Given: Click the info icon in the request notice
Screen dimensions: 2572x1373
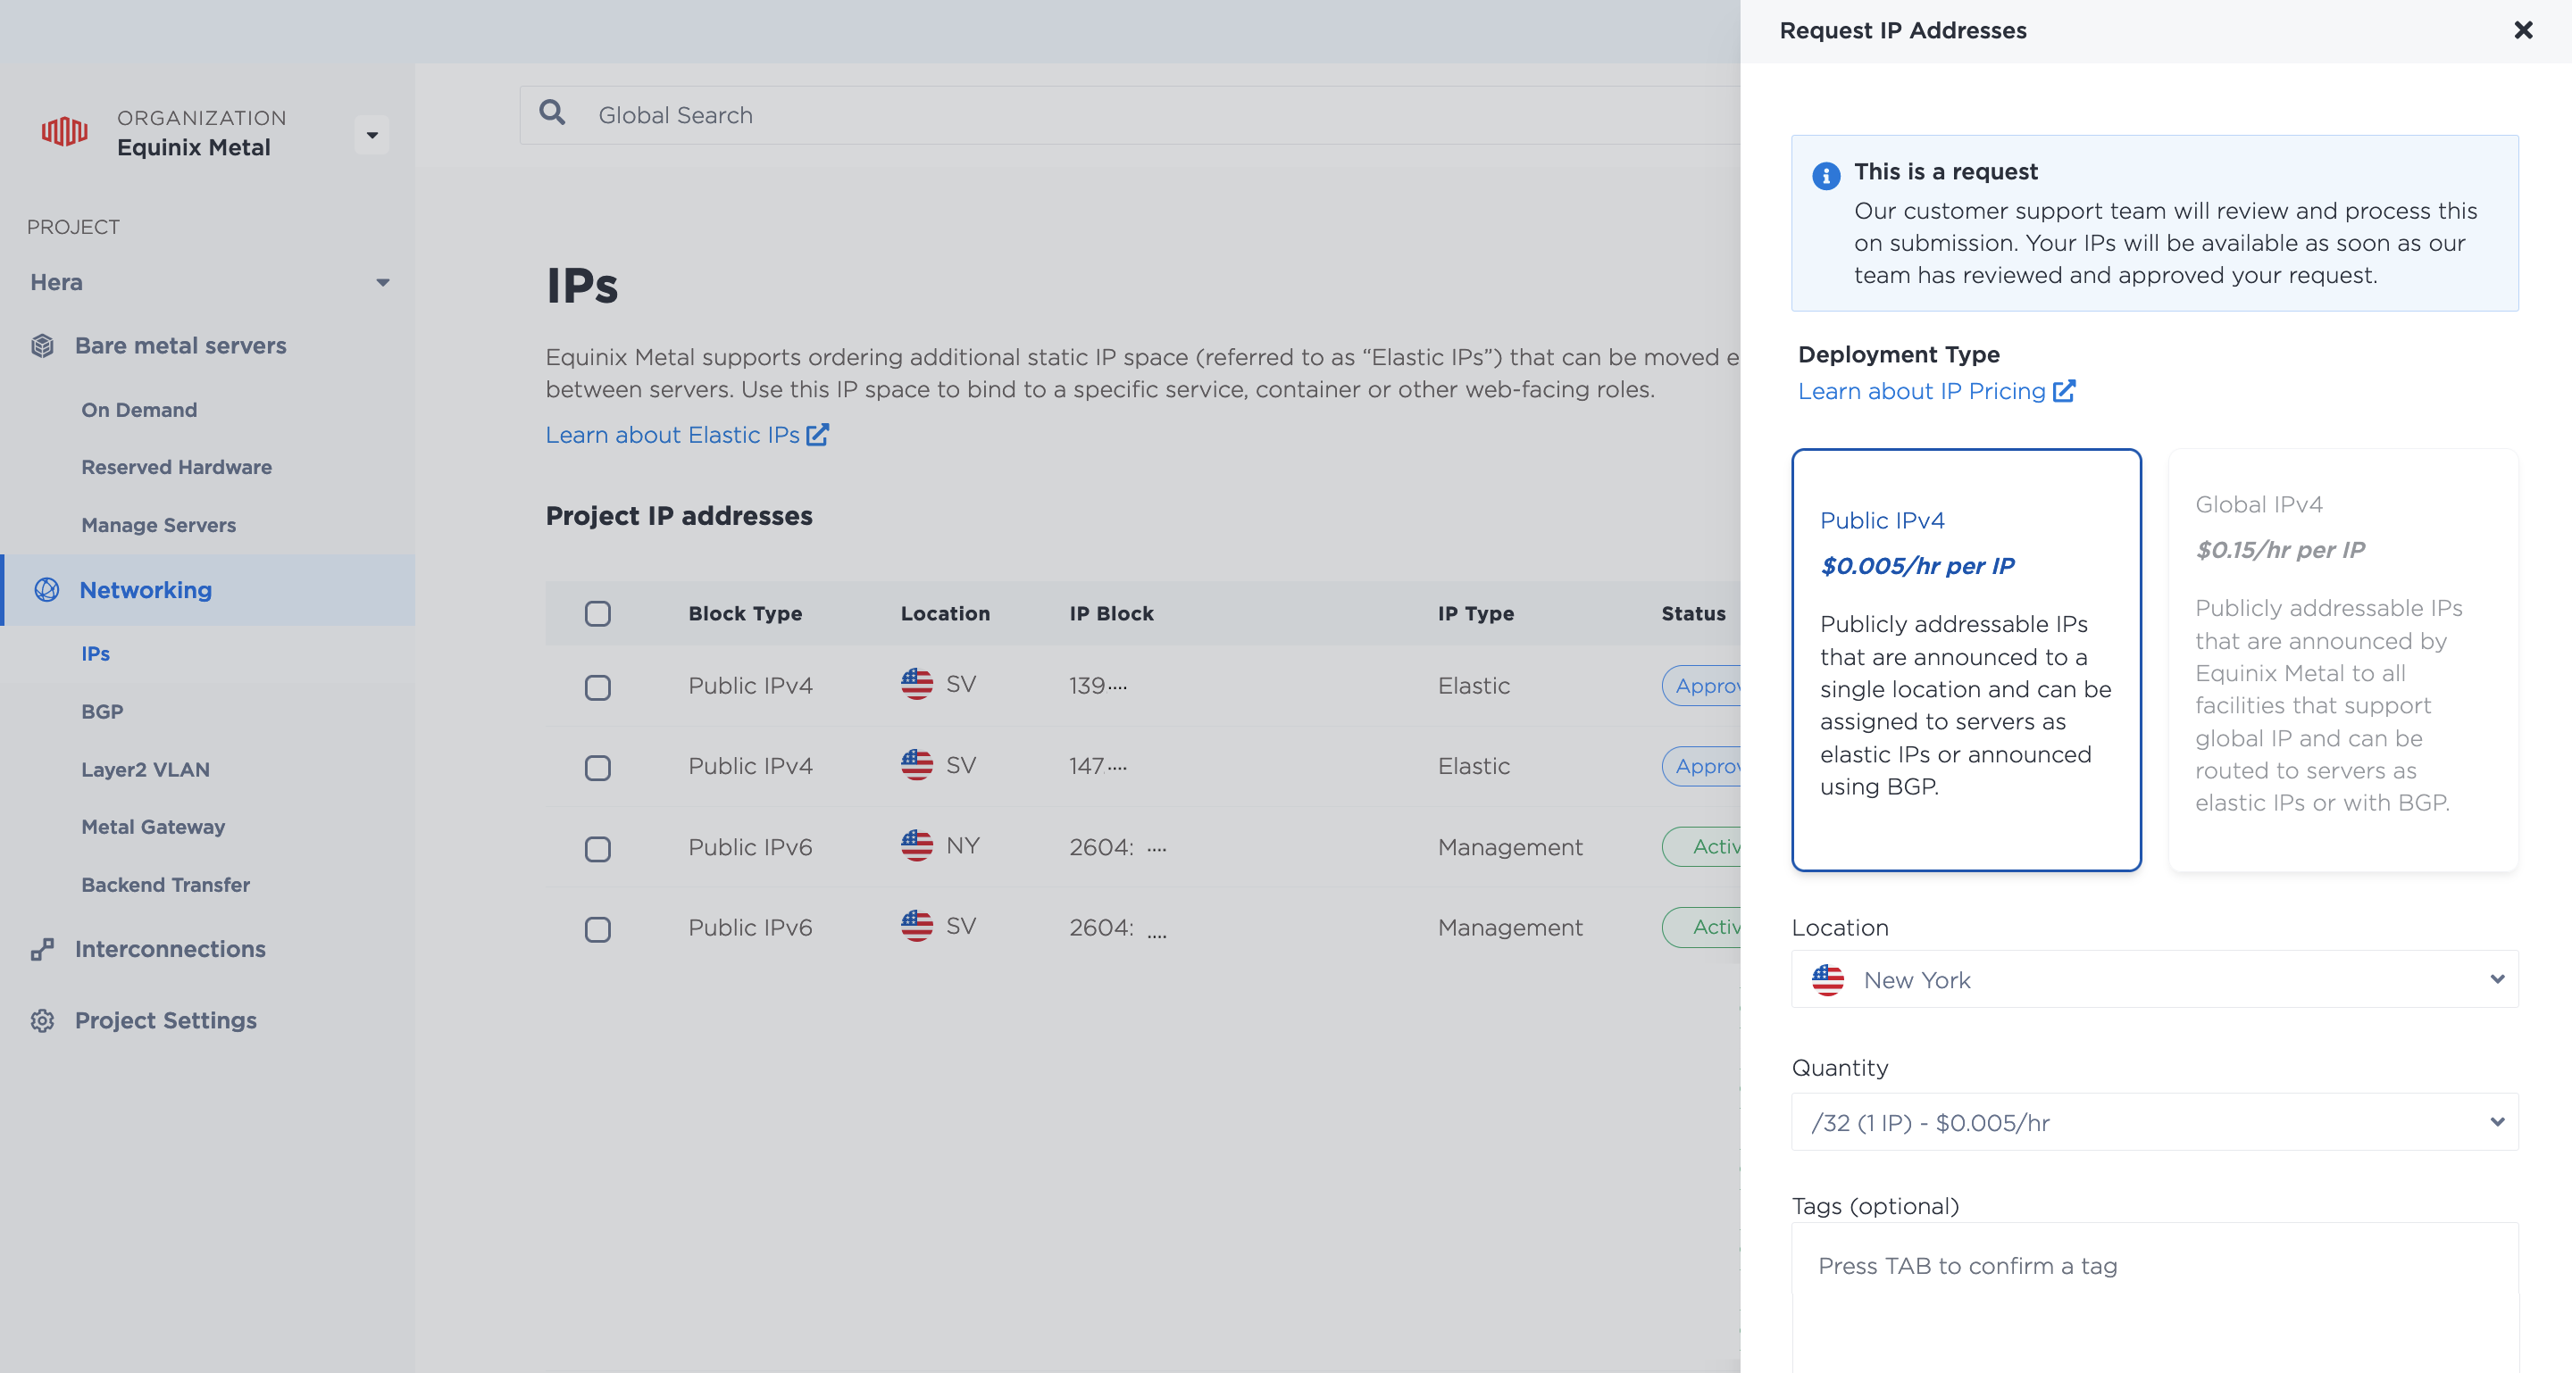Looking at the screenshot, I should pyautogui.click(x=1826, y=176).
